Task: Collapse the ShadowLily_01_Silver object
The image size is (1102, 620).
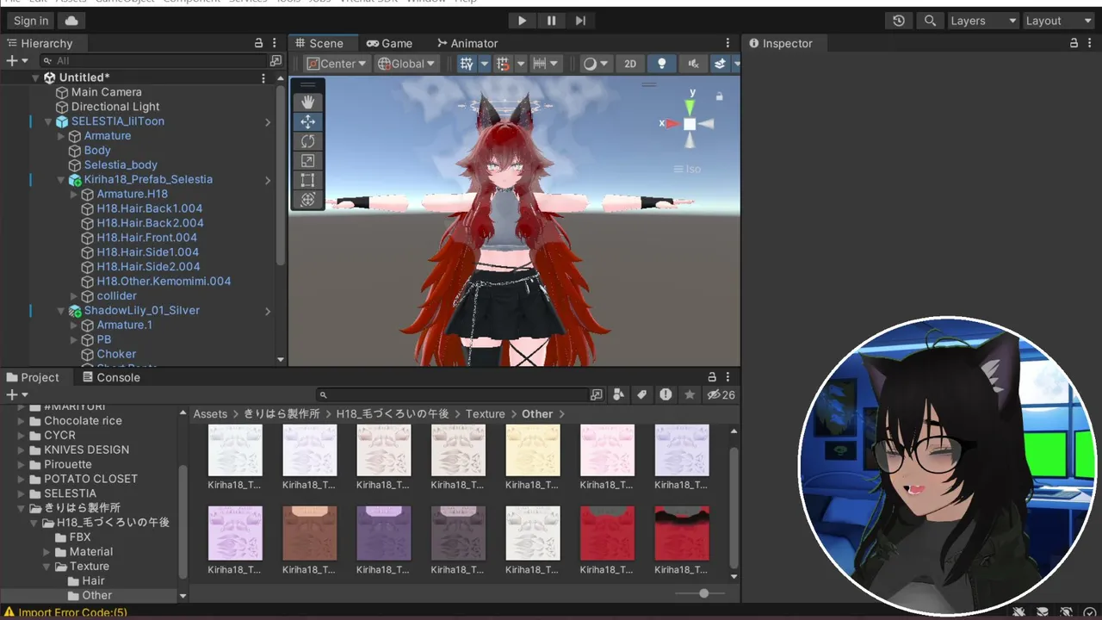Action: point(61,311)
